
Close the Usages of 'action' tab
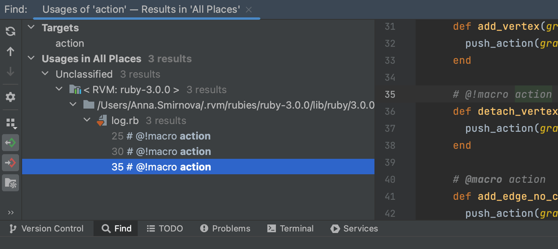point(249,10)
